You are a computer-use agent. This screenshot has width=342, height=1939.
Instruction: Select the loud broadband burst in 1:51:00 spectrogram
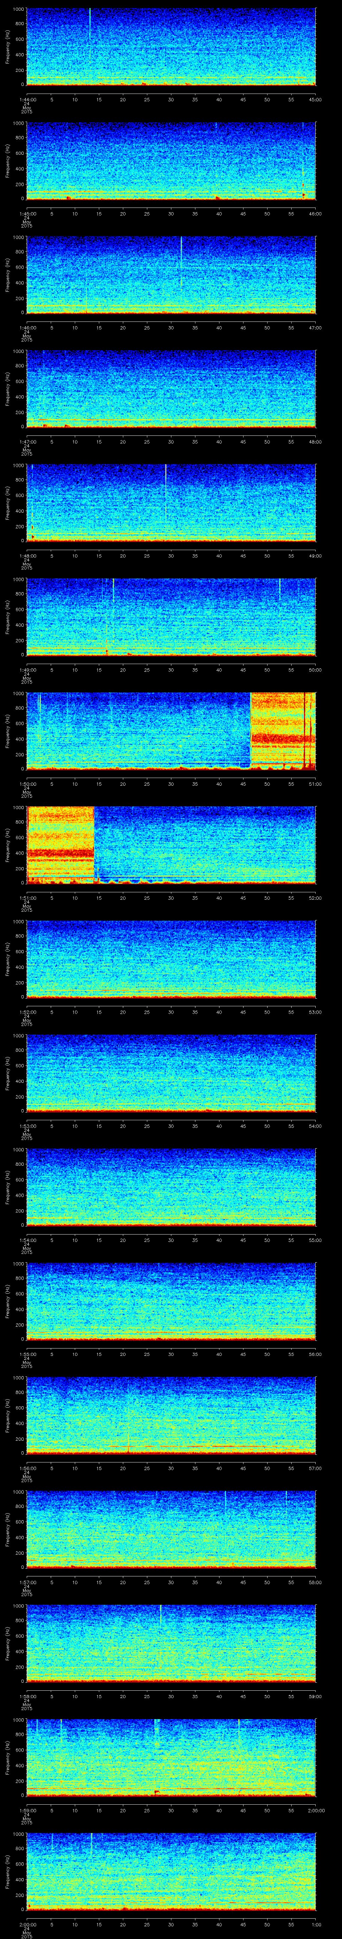point(60,845)
